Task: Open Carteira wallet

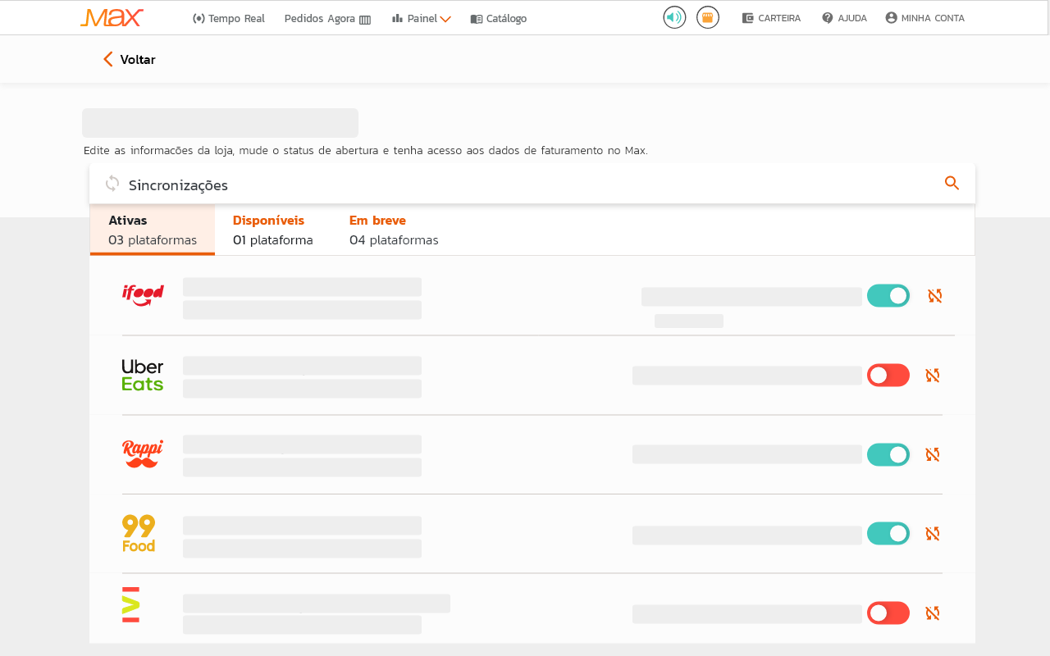Action: coord(771,18)
